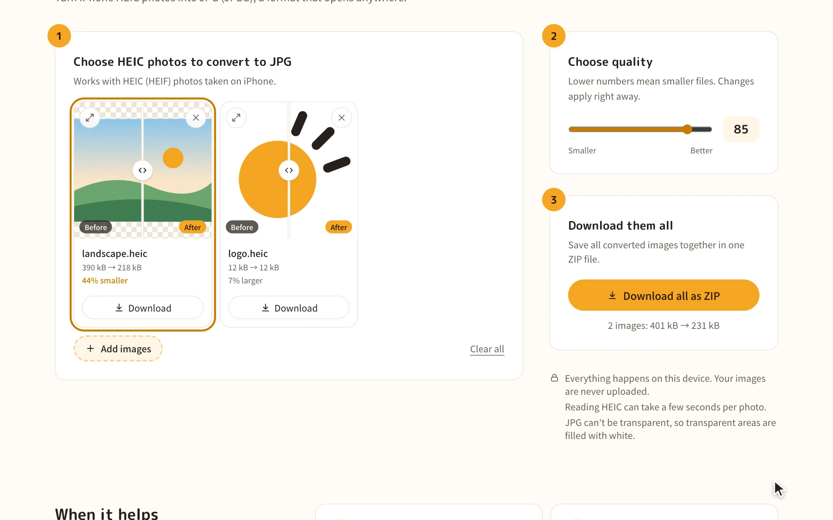Click the Add images button
This screenshot has width=833, height=520.
118,349
